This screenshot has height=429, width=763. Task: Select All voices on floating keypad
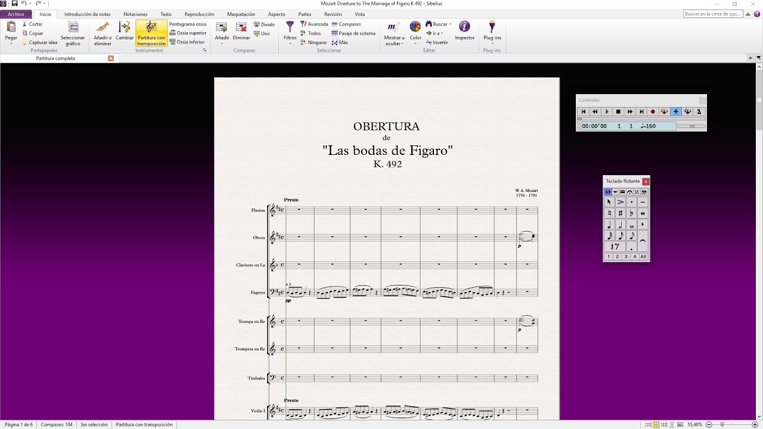coord(643,257)
